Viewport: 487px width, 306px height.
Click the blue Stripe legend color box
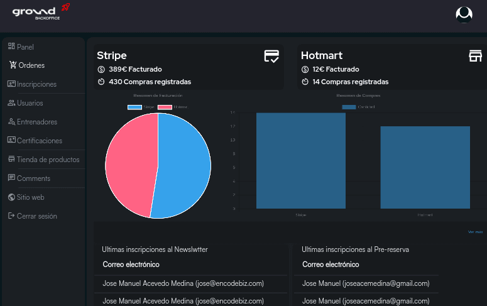pos(135,107)
